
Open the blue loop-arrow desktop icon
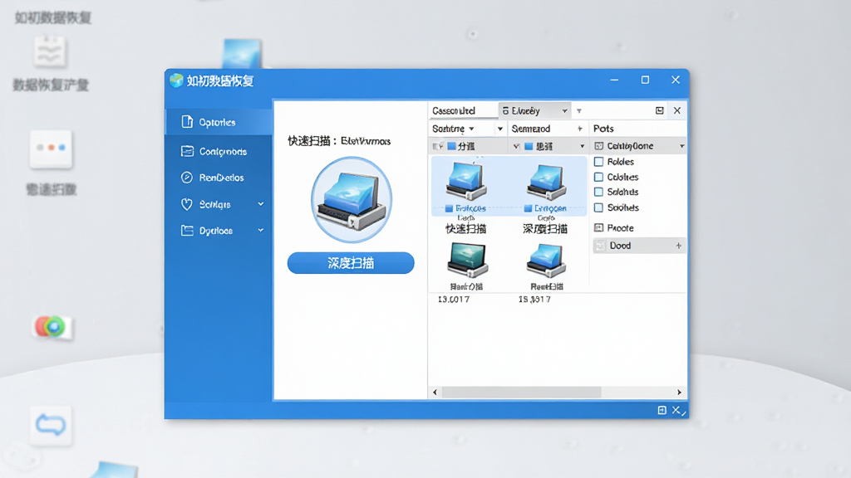coord(51,425)
